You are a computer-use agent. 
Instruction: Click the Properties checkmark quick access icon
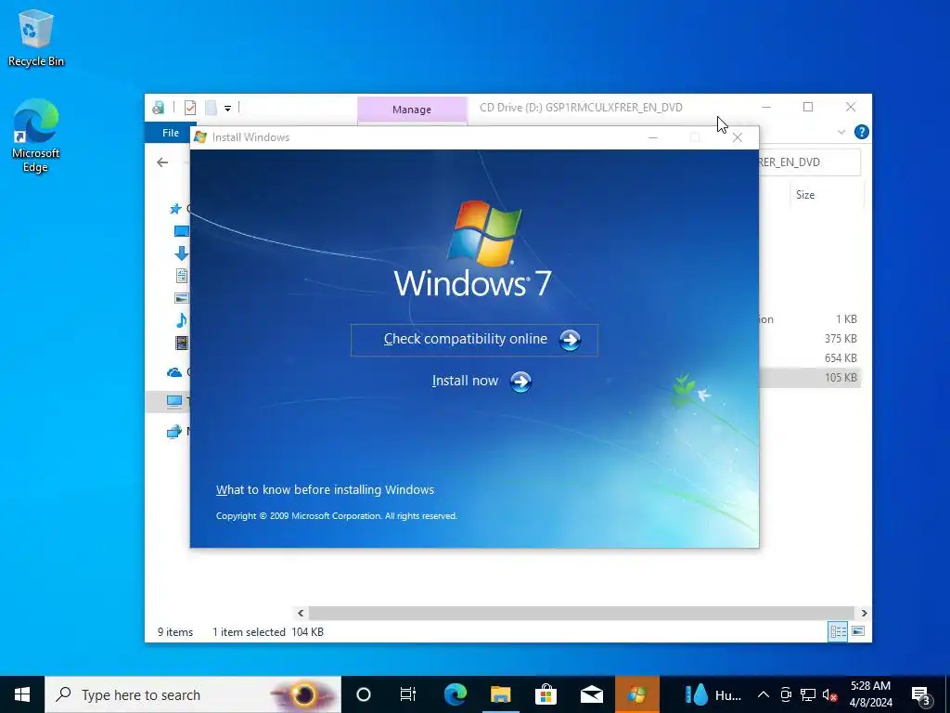190,108
